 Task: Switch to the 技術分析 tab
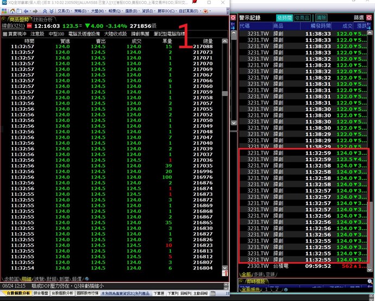click(43, 18)
